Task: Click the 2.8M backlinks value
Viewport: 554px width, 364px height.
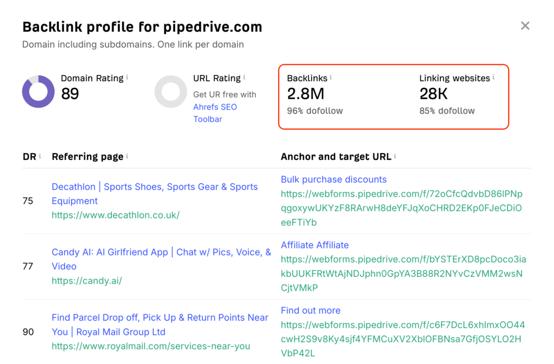Action: [306, 94]
